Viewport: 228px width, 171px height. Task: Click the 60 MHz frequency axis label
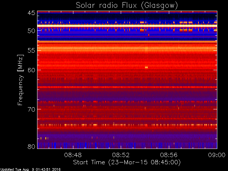[31, 70]
